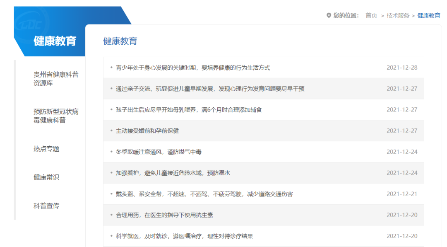Read article about 母乳喂养 and 辅食
Viewport: 447px width, 247px height.
189,110
